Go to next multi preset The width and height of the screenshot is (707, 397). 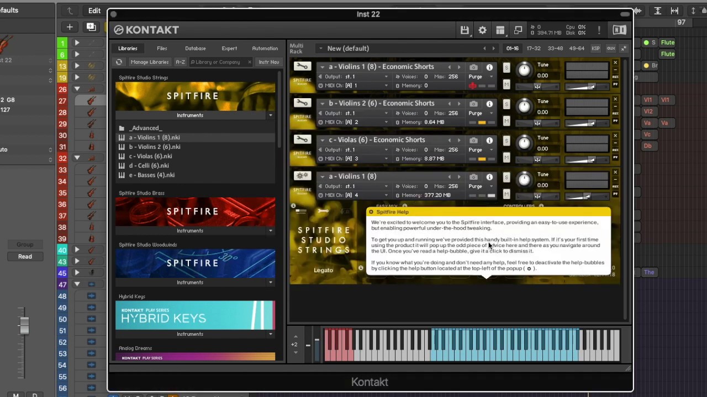click(x=494, y=49)
